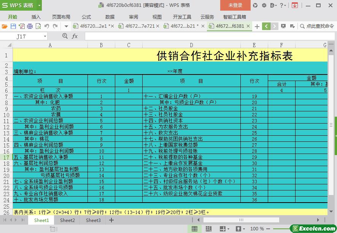The image size is (337, 233).
Task: Click the hexagon settings icon in title bar
Action: (x=264, y=5)
